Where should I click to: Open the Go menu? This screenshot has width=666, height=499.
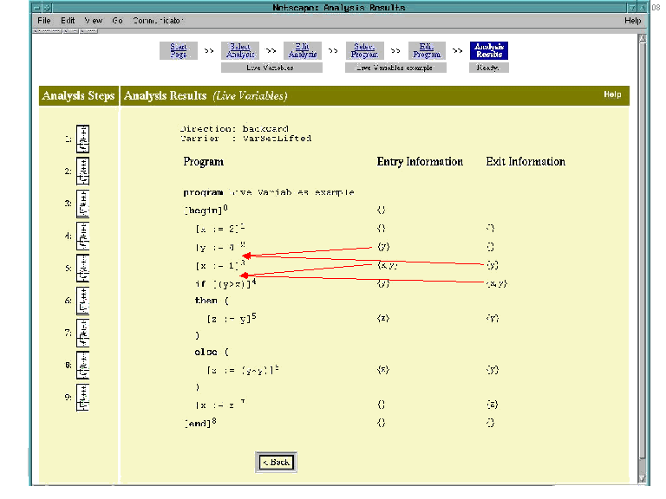click(x=118, y=20)
